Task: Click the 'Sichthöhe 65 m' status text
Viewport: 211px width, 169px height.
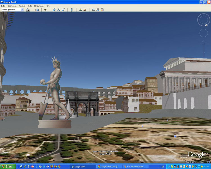Action: click(x=195, y=162)
